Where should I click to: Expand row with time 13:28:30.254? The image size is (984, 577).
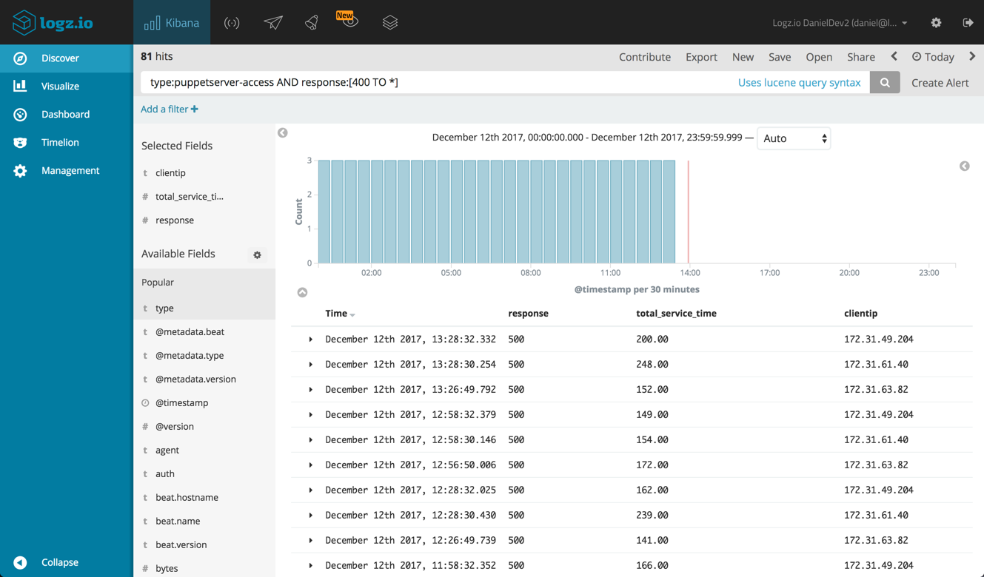pos(311,365)
